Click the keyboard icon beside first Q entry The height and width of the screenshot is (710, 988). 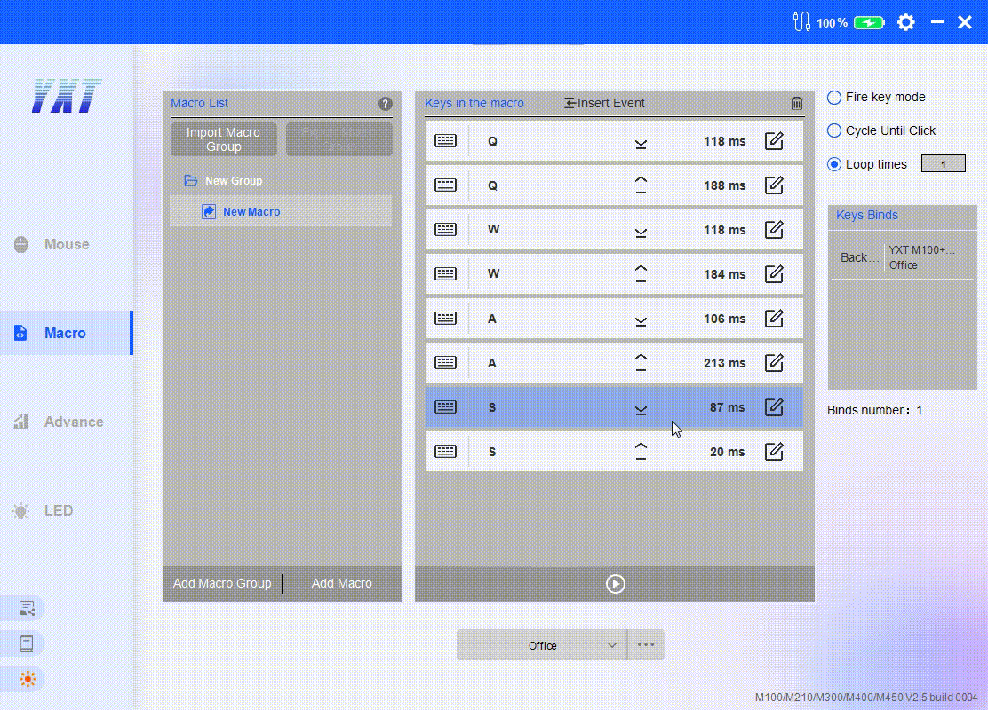pos(445,140)
